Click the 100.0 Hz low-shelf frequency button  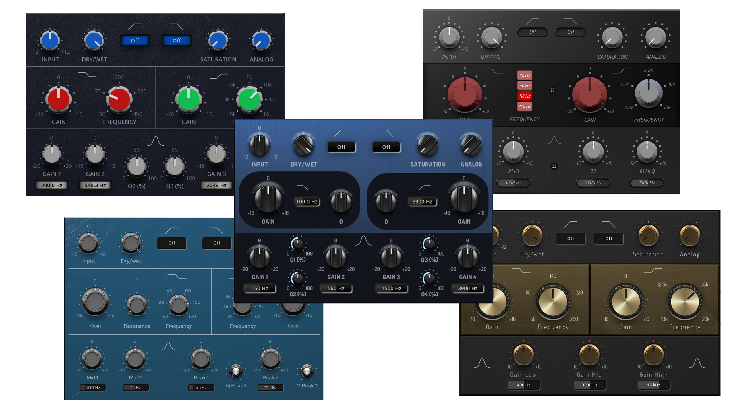coord(307,202)
